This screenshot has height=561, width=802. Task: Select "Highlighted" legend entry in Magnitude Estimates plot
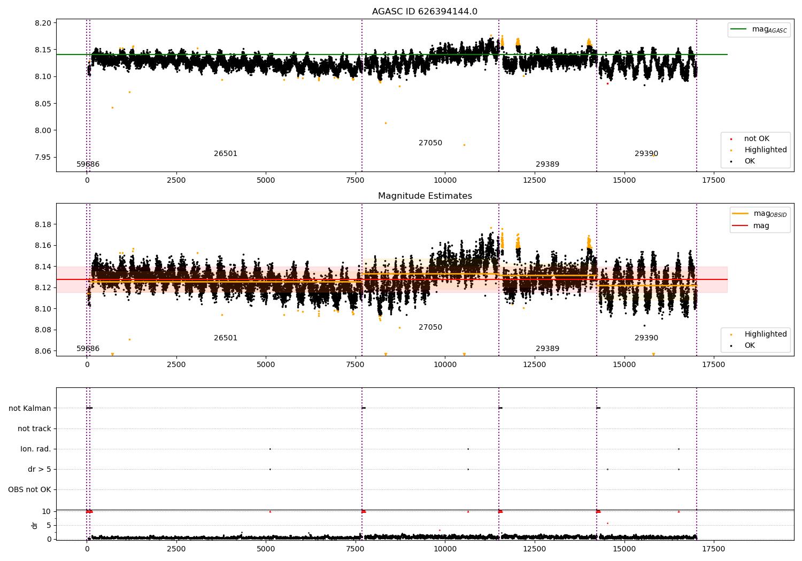point(766,334)
